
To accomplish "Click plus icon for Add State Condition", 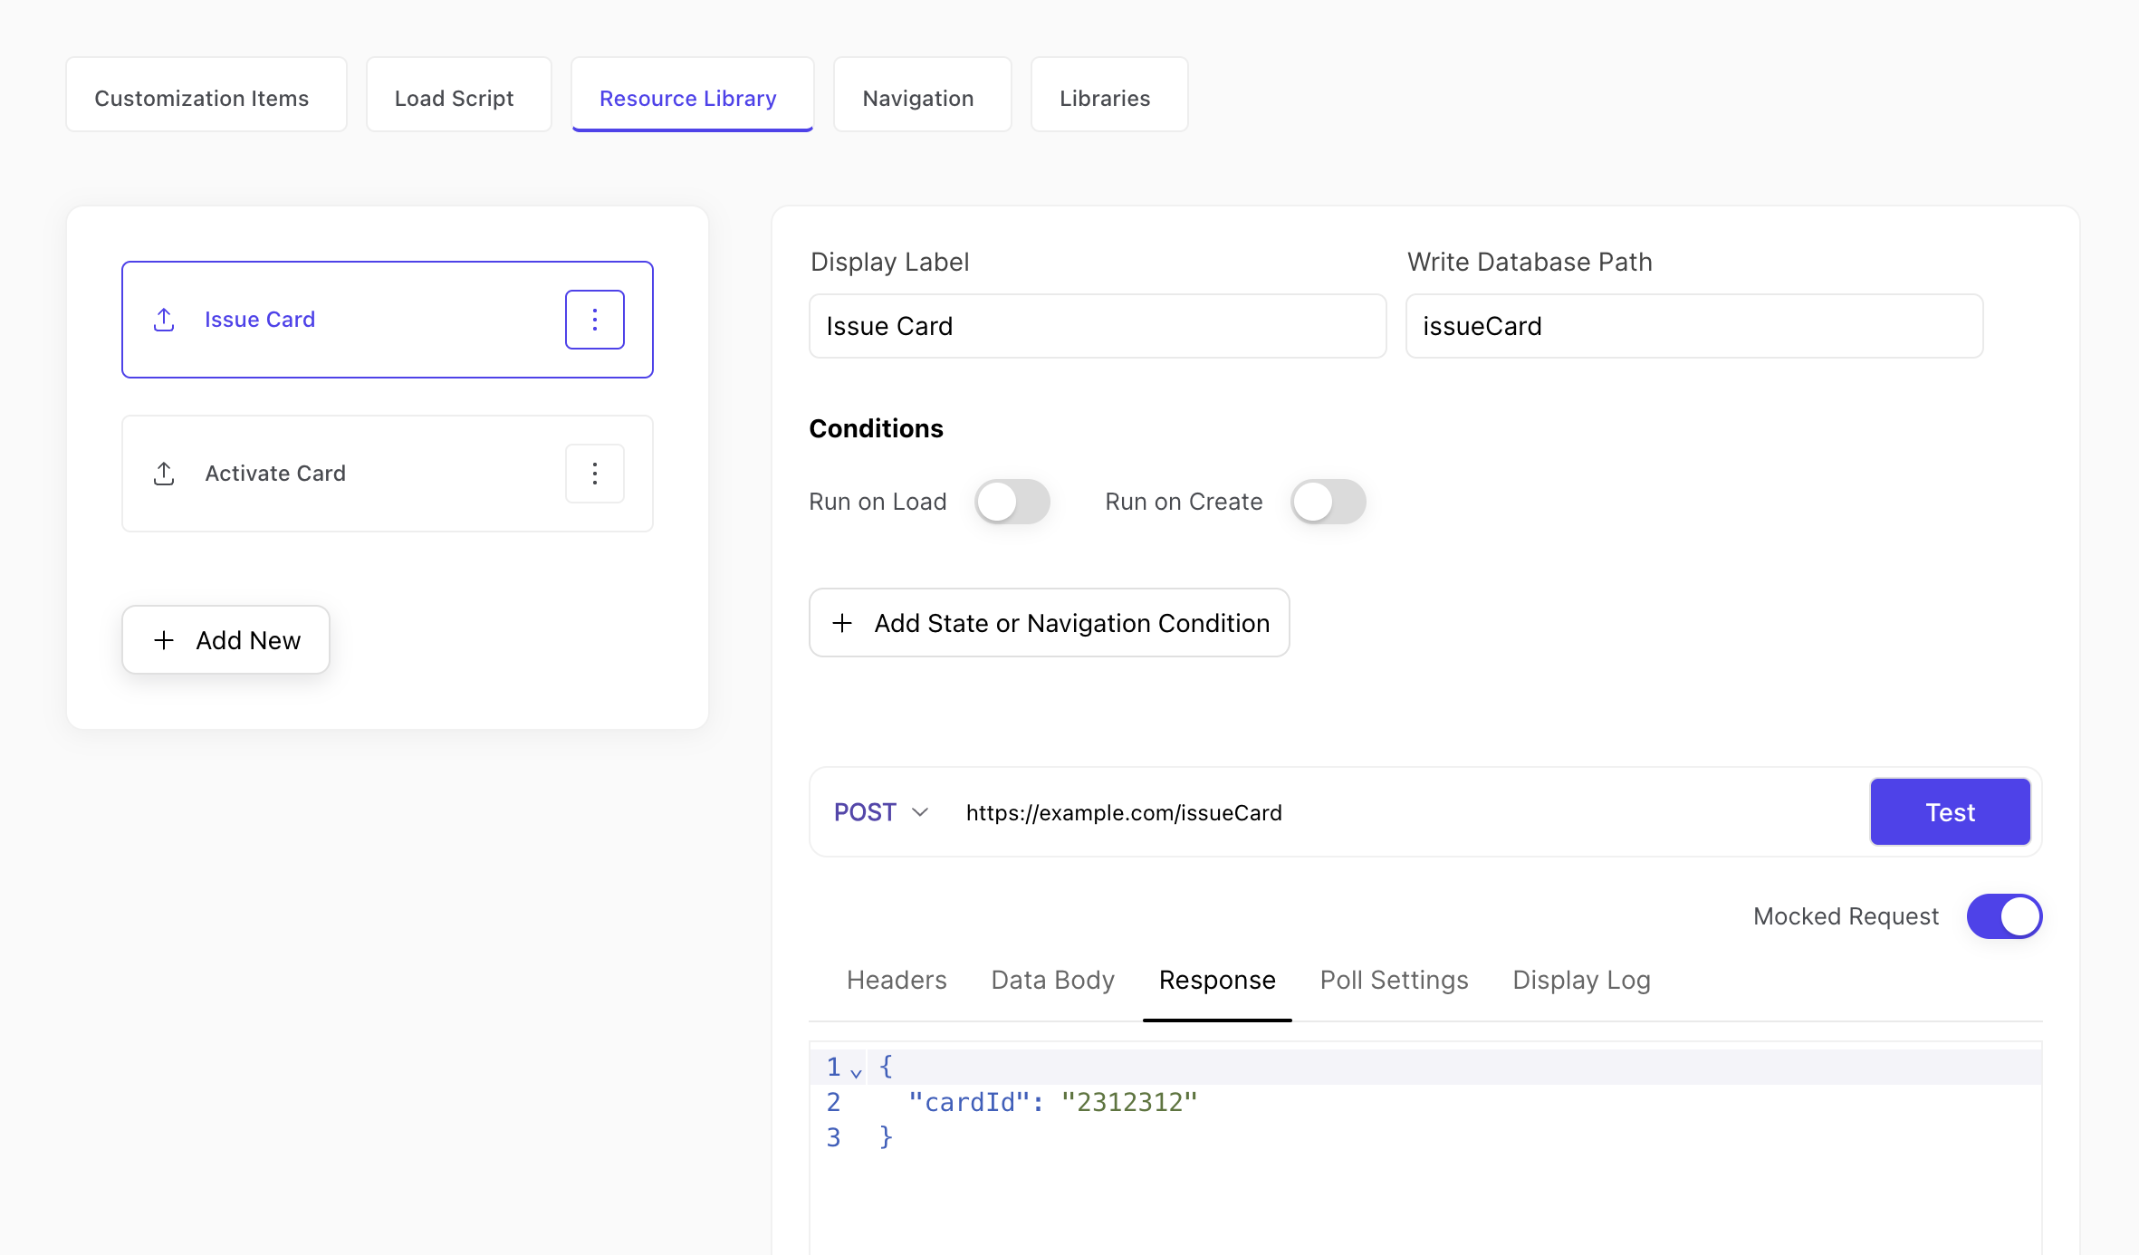I will click(842, 623).
